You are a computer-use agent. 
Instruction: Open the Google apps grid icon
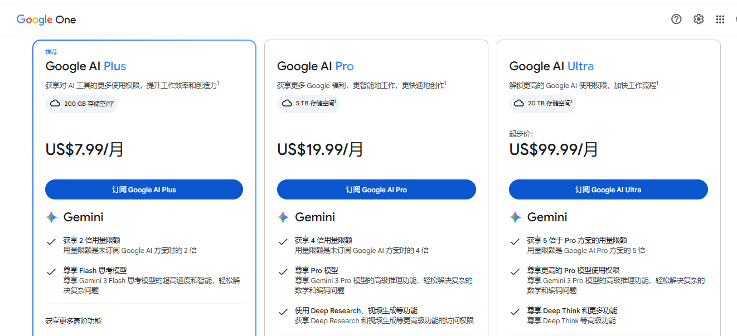point(720,20)
